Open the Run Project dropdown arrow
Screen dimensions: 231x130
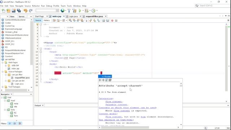pos(83,10)
